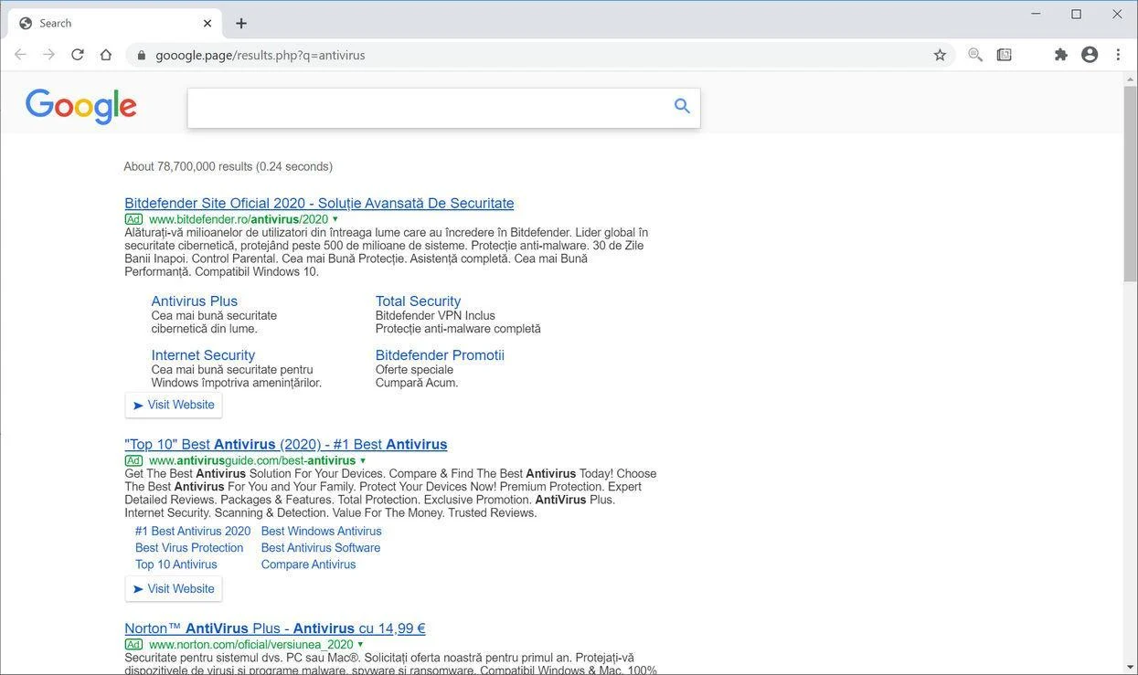Open the Total Security sitelink

coord(418,301)
